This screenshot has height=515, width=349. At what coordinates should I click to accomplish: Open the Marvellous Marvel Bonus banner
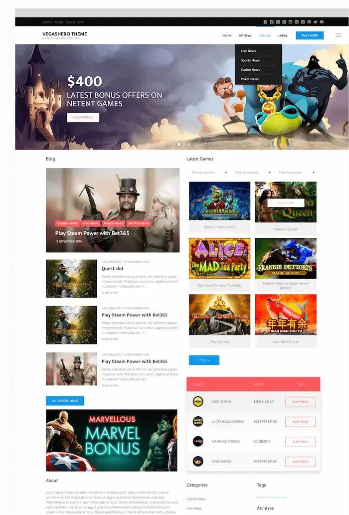pos(112,440)
